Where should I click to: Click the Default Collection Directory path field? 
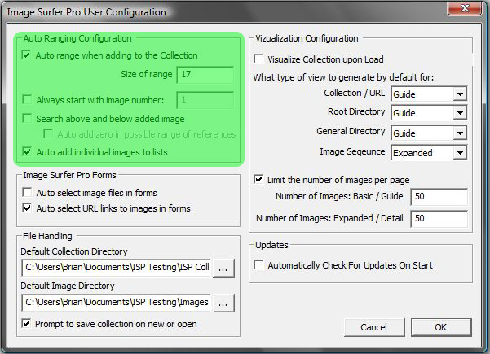[x=116, y=267]
